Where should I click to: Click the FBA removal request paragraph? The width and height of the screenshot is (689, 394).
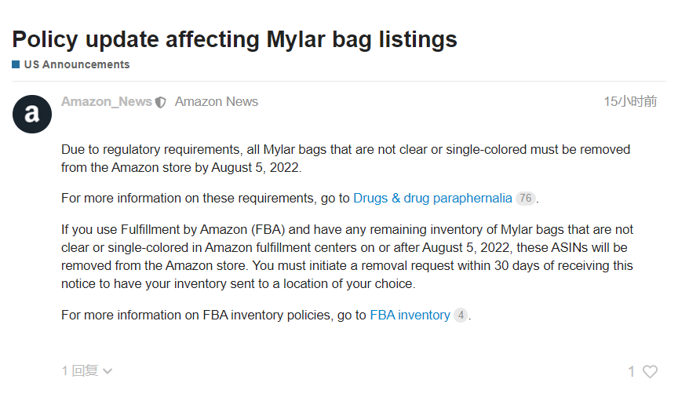pos(347,257)
